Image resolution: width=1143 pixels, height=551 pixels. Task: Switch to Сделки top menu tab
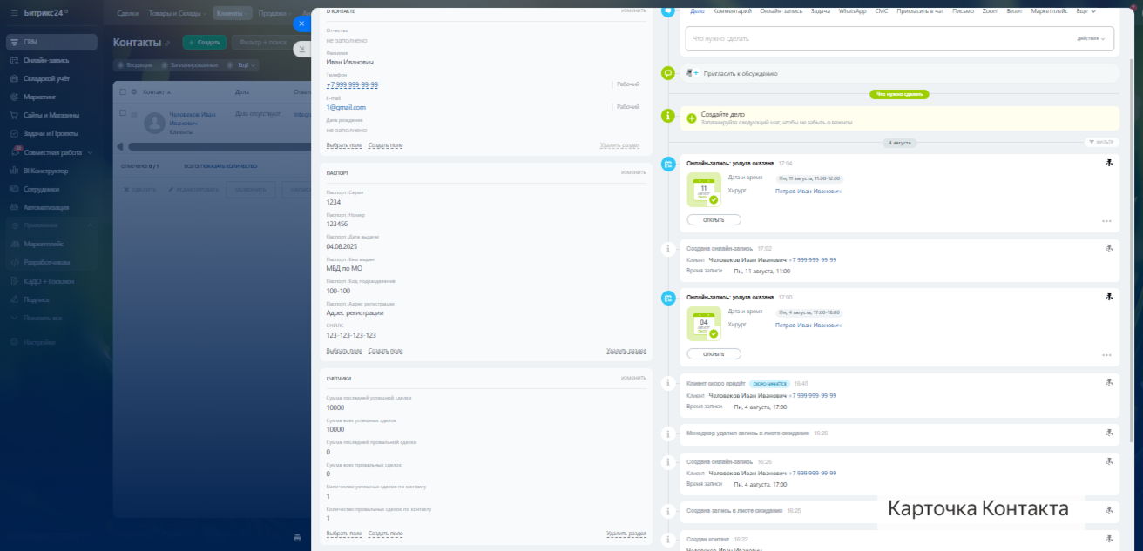128,13
